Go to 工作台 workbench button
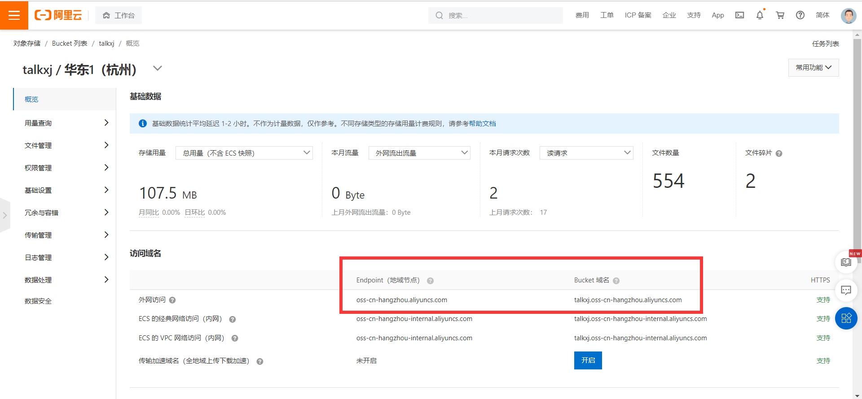Viewport: 862px width, 399px height. coord(119,15)
